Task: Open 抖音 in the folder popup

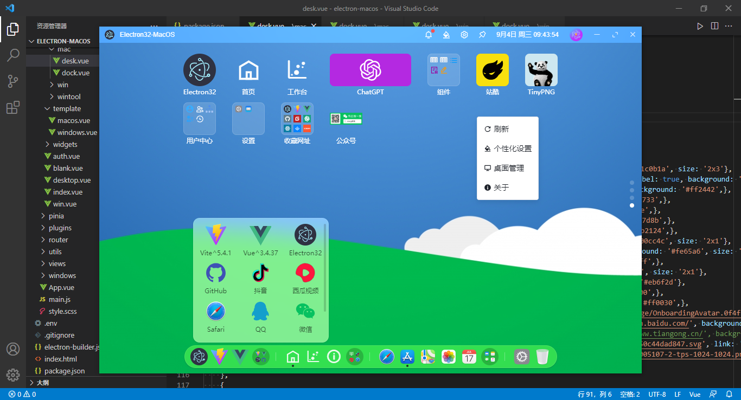Action: coord(261,273)
